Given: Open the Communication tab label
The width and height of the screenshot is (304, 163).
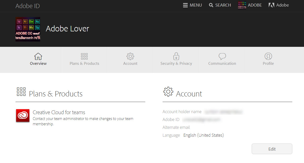Looking at the screenshot, I should click(222, 64).
